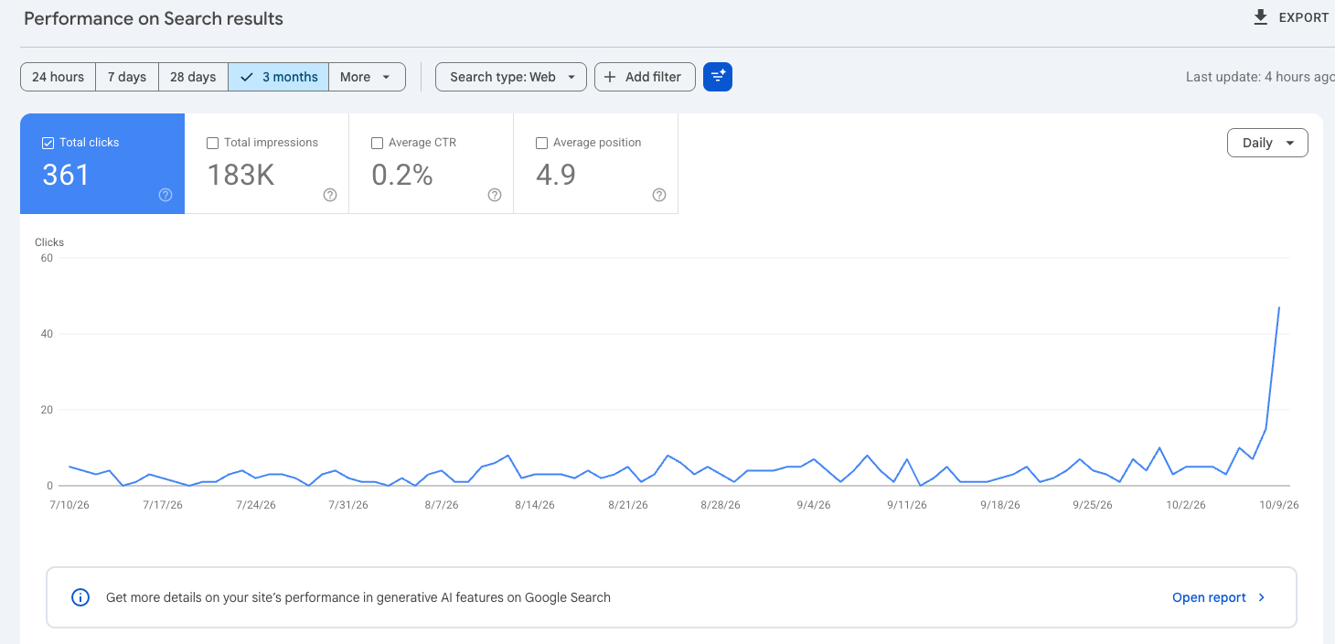Open the Daily granularity dropdown
This screenshot has width=1335, height=644.
[1267, 143]
